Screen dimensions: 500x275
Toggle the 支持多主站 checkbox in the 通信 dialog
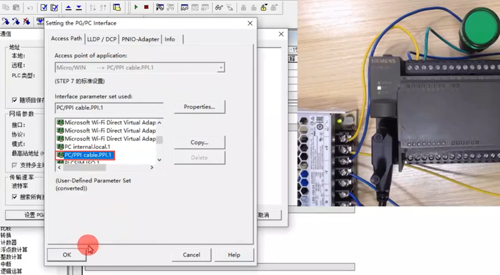pos(14,165)
